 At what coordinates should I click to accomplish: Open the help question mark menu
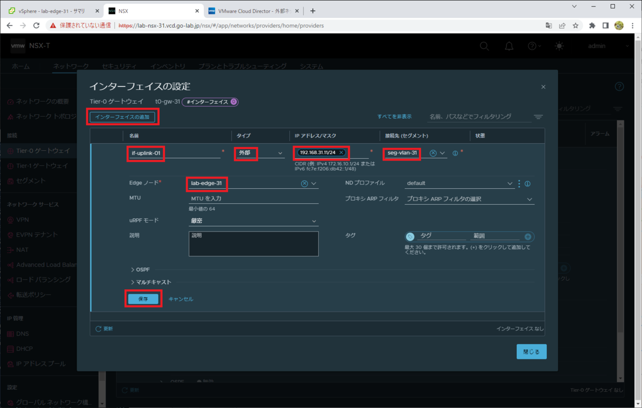(x=533, y=46)
